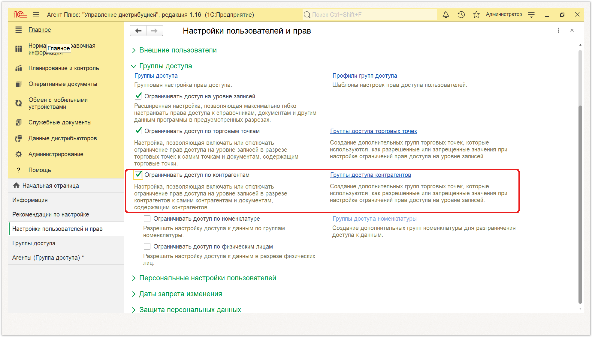This screenshot has width=592, height=337.
Task: Click the Помощь question mark icon
Action: [19, 170]
